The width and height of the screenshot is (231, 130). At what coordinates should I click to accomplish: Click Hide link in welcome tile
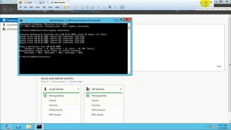[x=219, y=66]
